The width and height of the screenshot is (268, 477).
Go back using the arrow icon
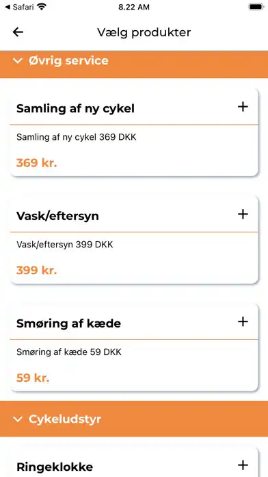pos(18,32)
